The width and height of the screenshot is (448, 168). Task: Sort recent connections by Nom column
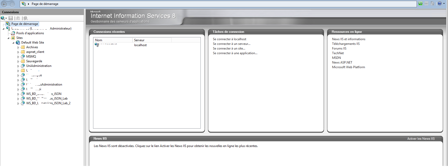113,40
